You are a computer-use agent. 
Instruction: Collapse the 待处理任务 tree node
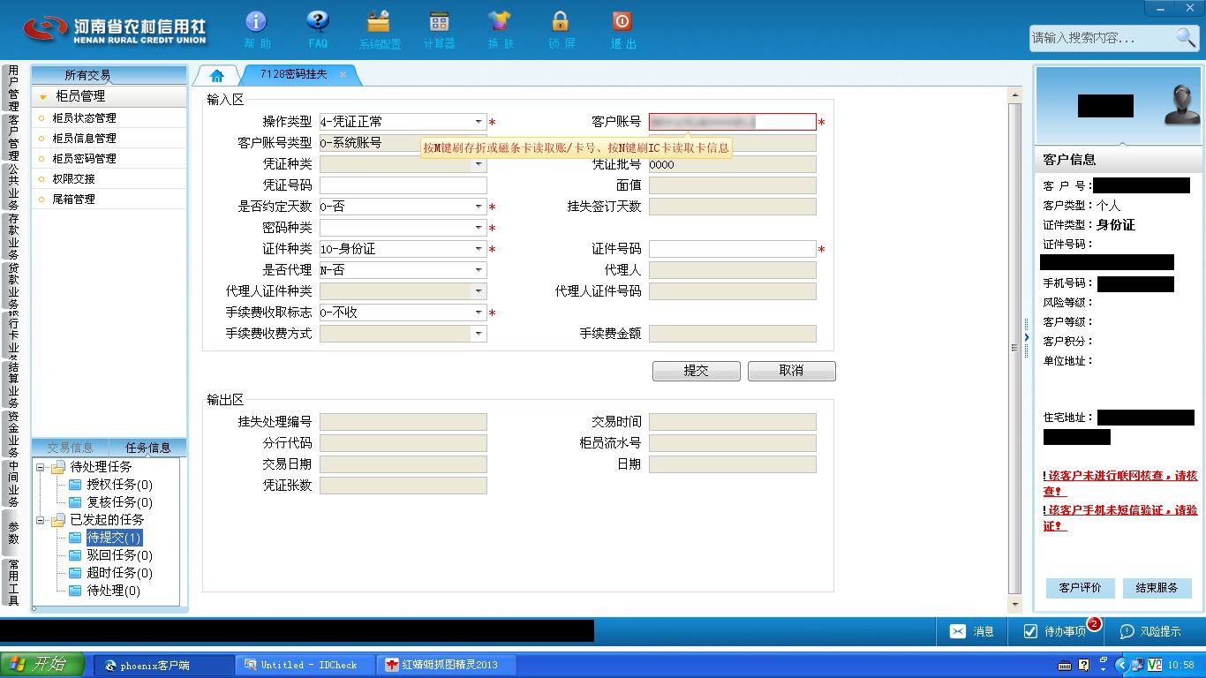(x=41, y=467)
